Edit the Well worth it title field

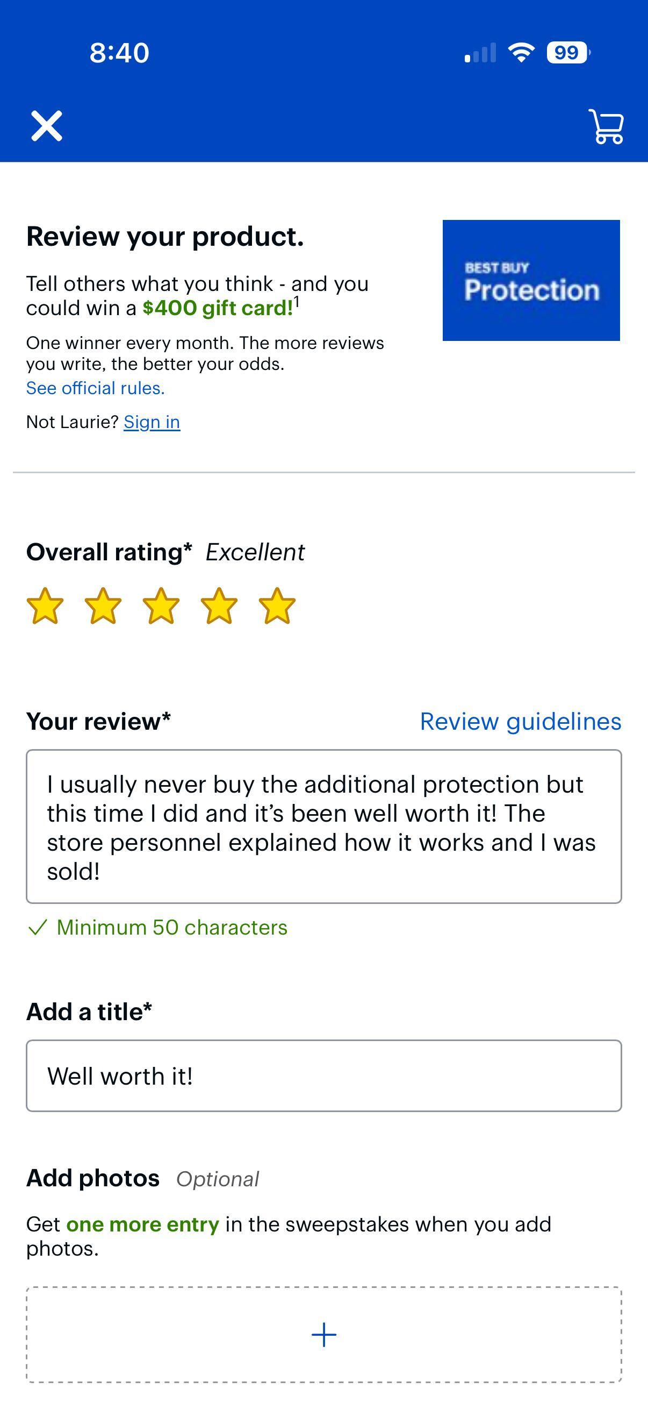[x=322, y=1074]
